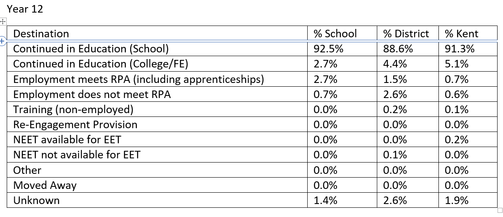503x217 pixels.
Task: Select the % School header cell
Action: click(x=342, y=34)
